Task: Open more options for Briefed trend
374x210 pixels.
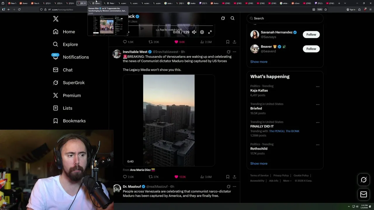Action: point(318,104)
